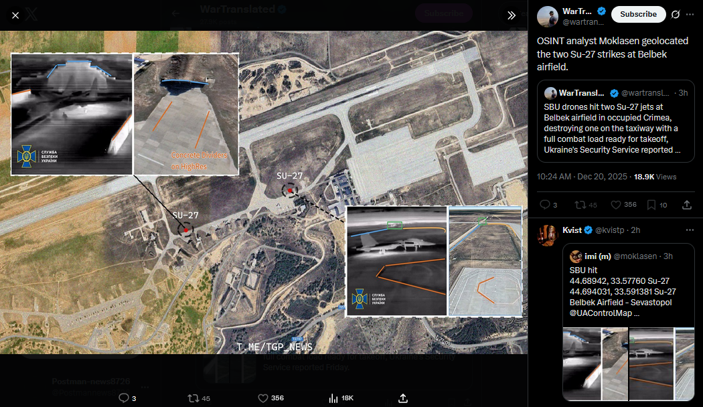Screen dimensions: 703x407
Task: Click the Subscribe button next to WarTranslated
Action: (638, 14)
